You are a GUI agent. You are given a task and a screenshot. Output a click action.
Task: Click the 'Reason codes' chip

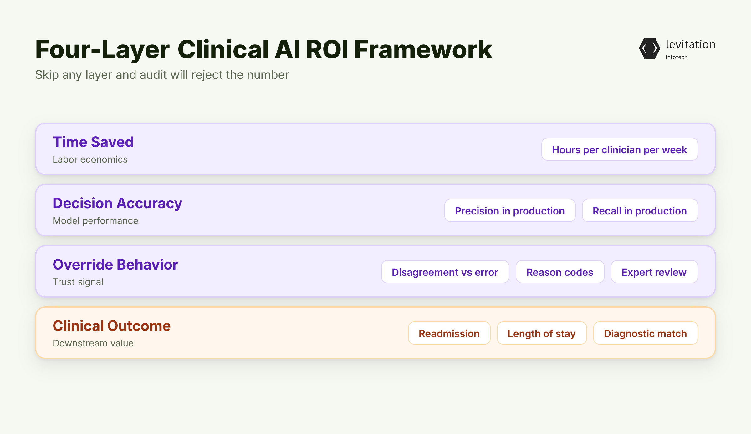(x=560, y=272)
